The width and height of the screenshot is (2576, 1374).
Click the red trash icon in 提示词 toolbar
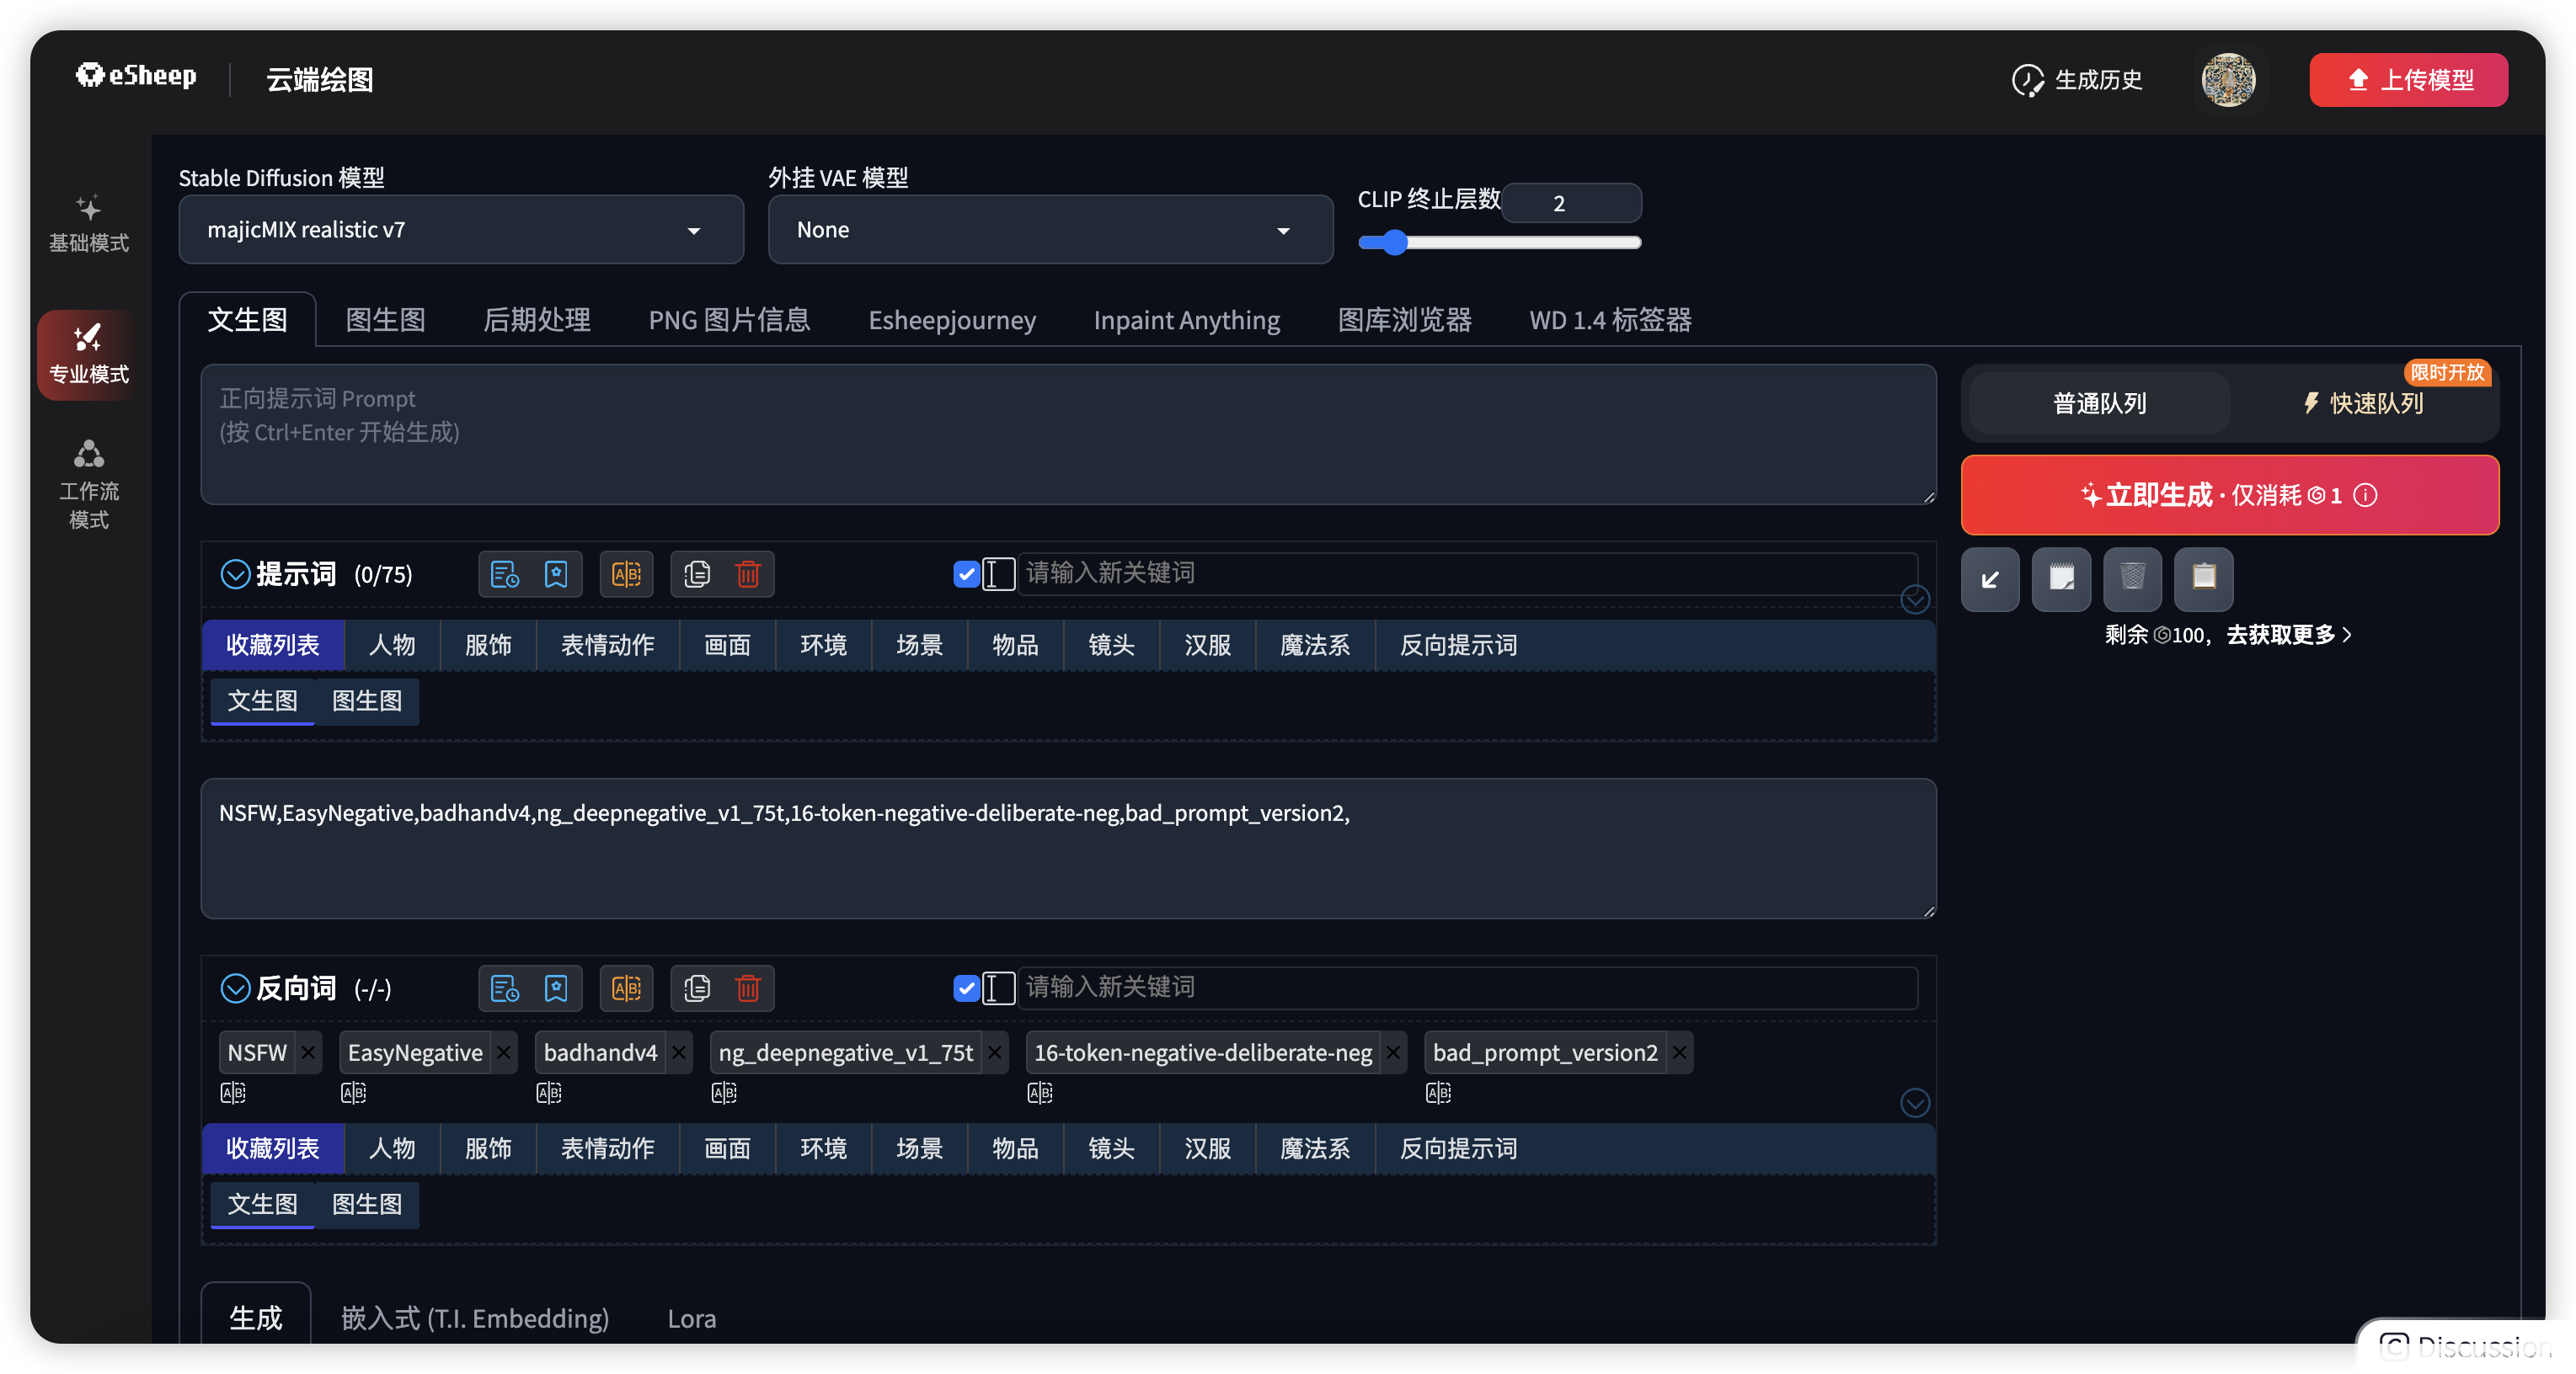[x=747, y=574]
